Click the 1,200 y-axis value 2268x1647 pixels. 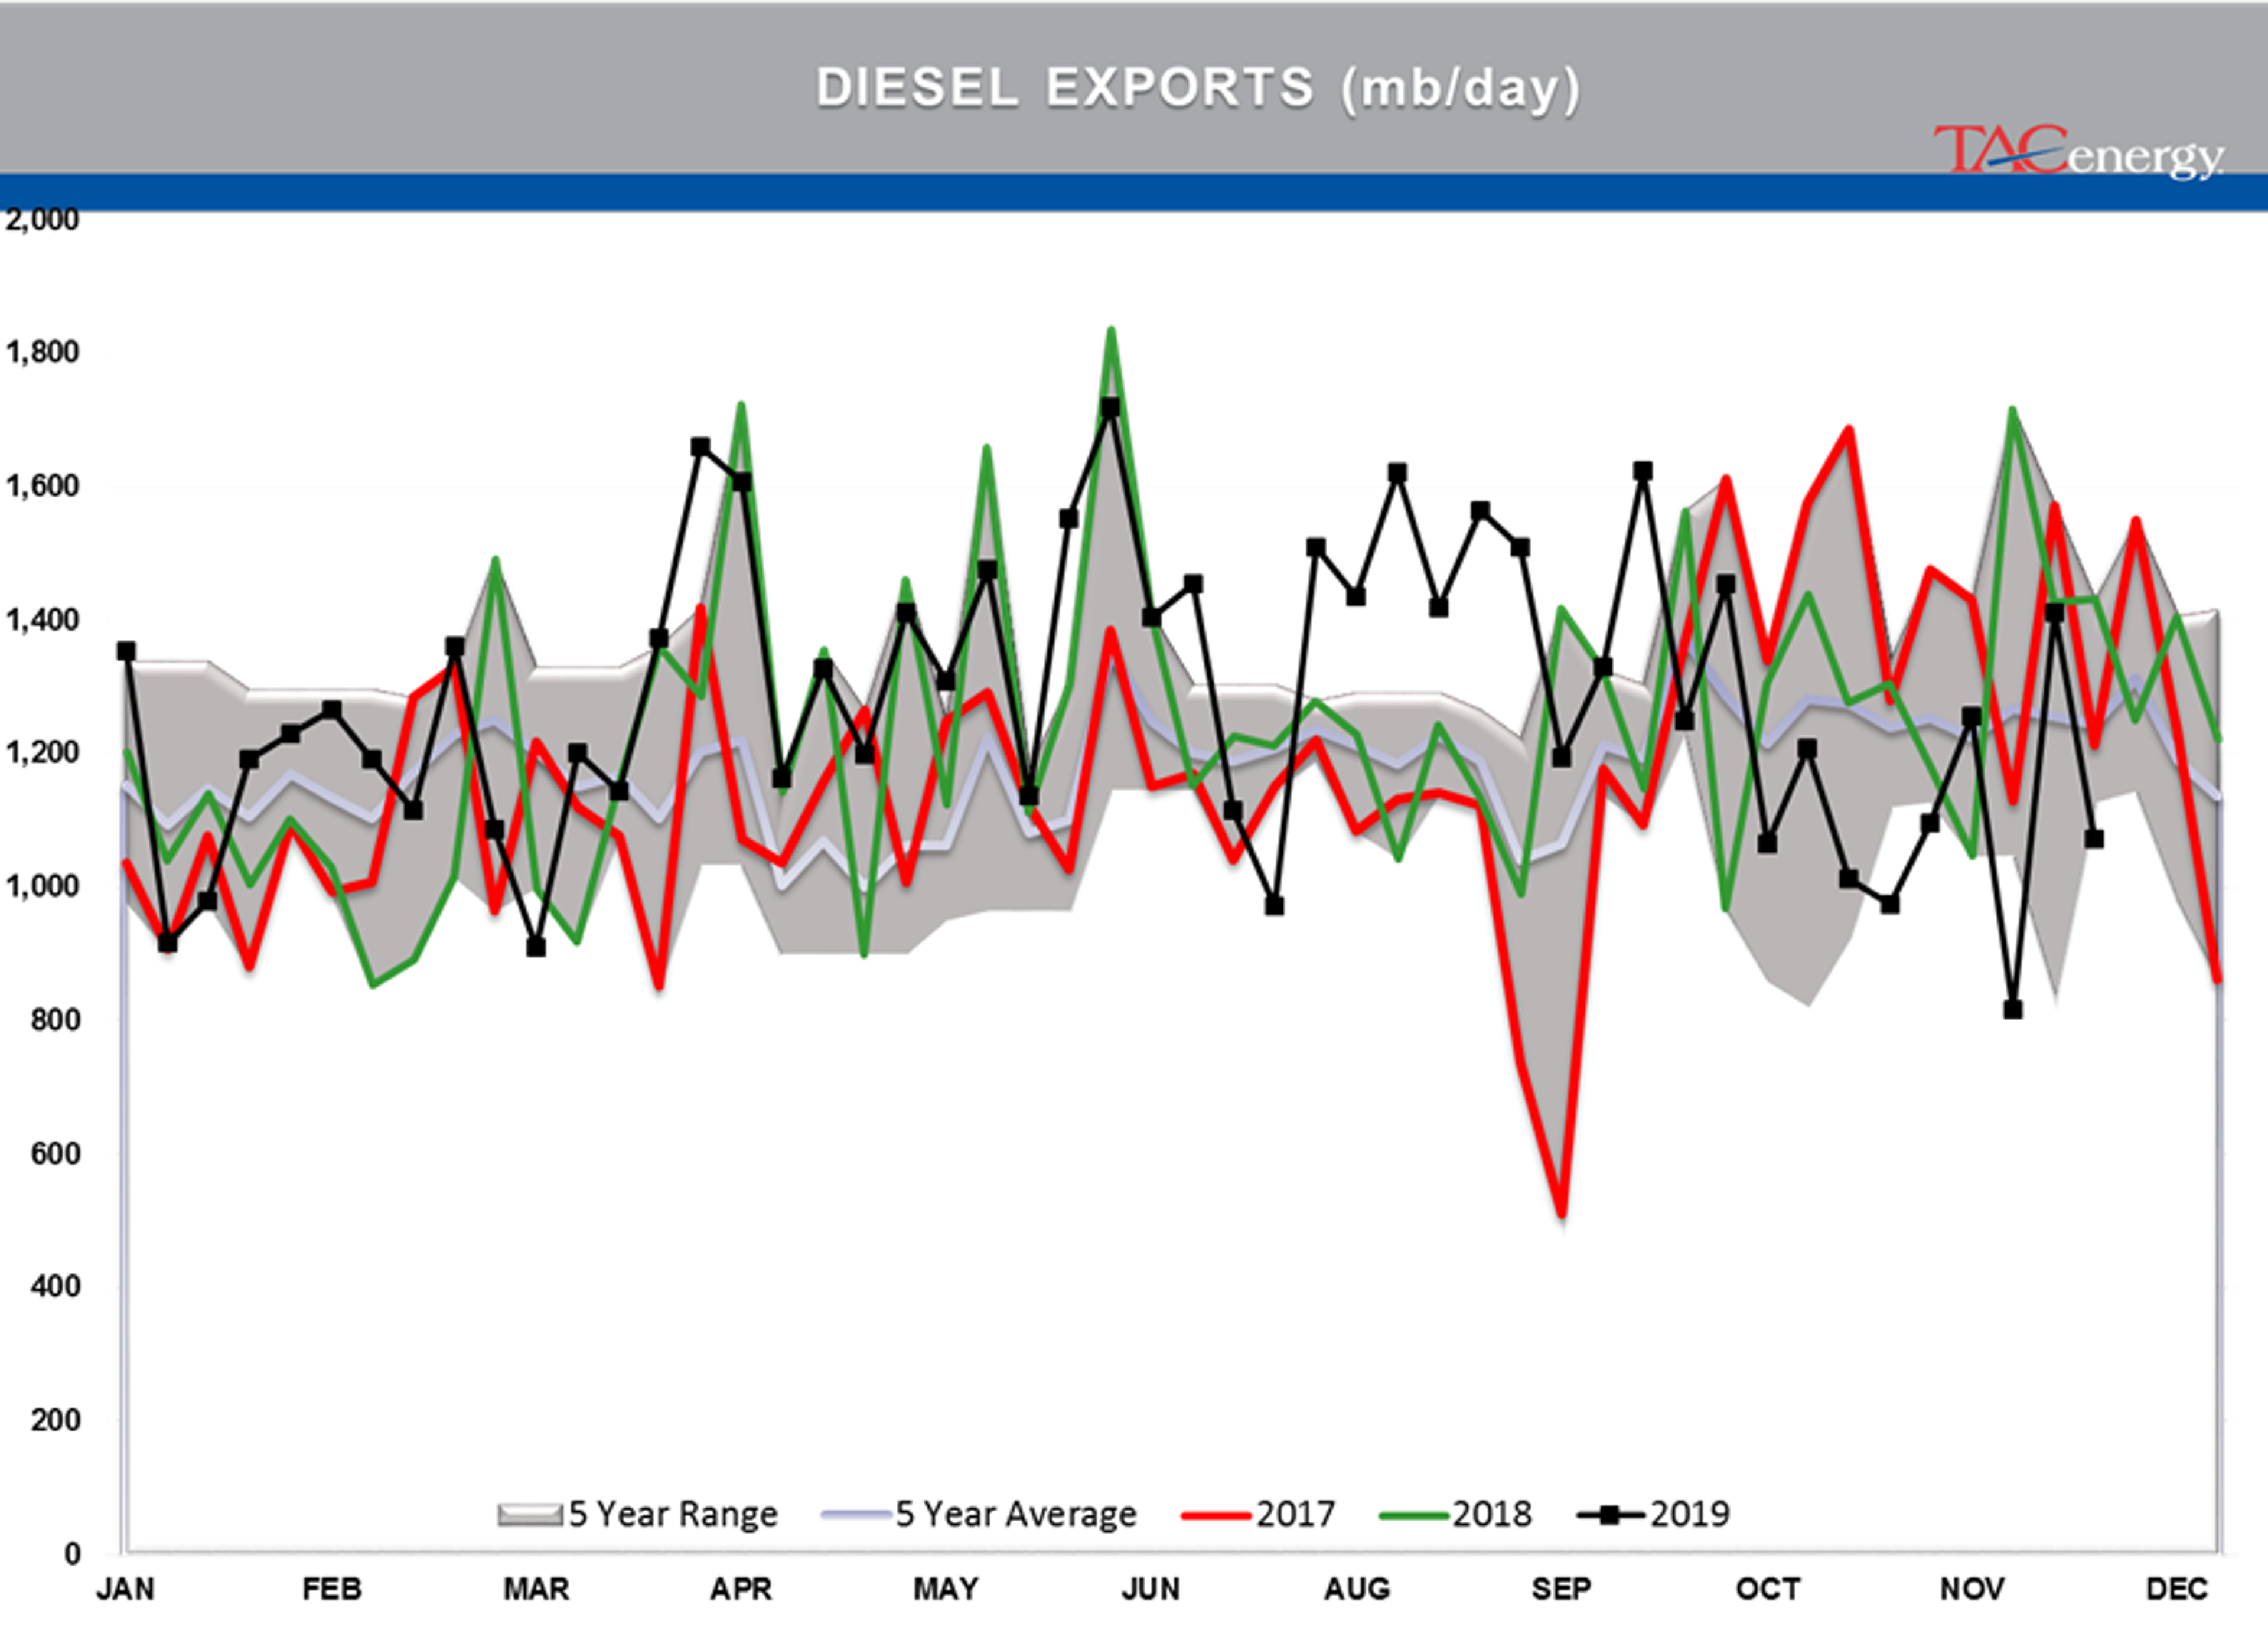(41, 752)
